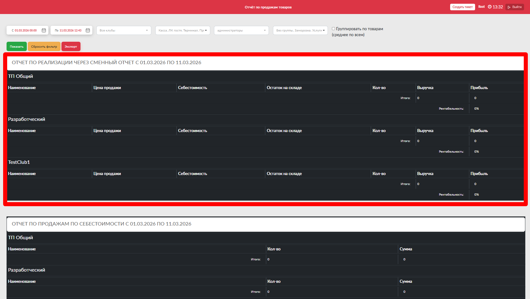This screenshot has height=299, width=530.
Task: Click Выручка column header in Разработческий table
Action: pyautogui.click(x=425, y=131)
